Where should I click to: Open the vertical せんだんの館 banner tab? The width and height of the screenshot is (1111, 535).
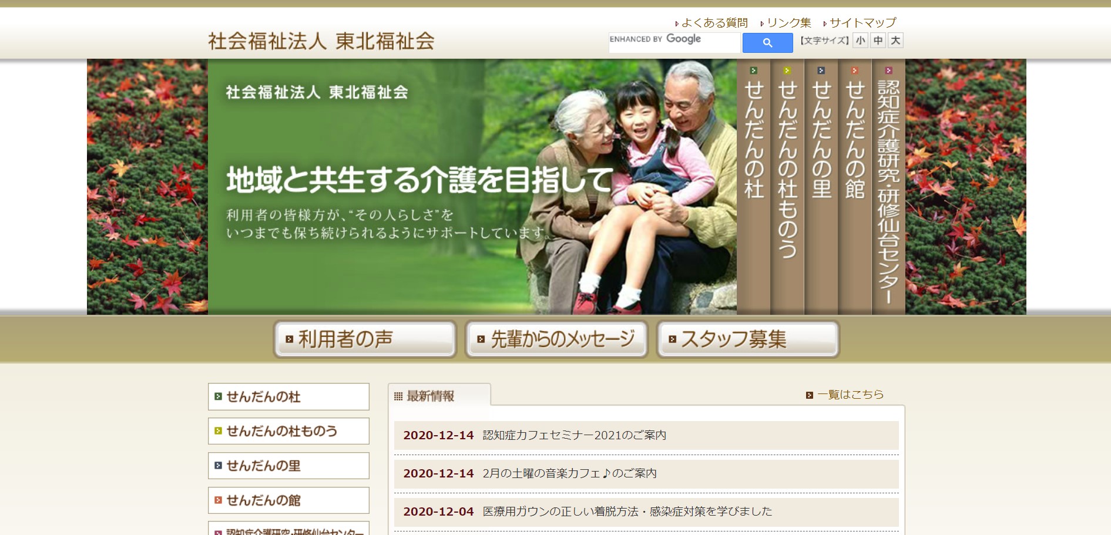coord(855,187)
